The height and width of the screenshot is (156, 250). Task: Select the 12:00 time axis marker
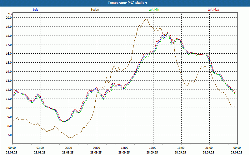tap(124, 148)
